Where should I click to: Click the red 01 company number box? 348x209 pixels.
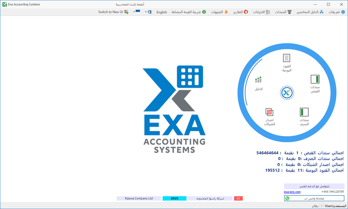point(238,198)
